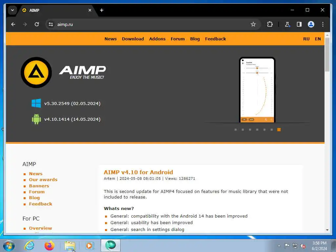The width and height of the screenshot is (336, 252).
Task: Open Our awards in the sidebar
Action: pyautogui.click(x=43, y=179)
